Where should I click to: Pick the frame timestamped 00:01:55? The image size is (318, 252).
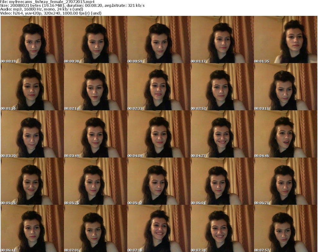tap(32, 87)
